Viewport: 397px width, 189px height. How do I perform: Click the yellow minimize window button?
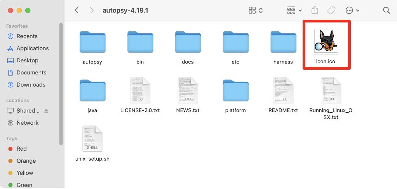click(19, 10)
